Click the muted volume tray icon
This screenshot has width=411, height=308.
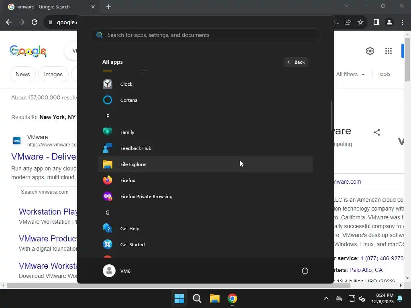point(362,298)
